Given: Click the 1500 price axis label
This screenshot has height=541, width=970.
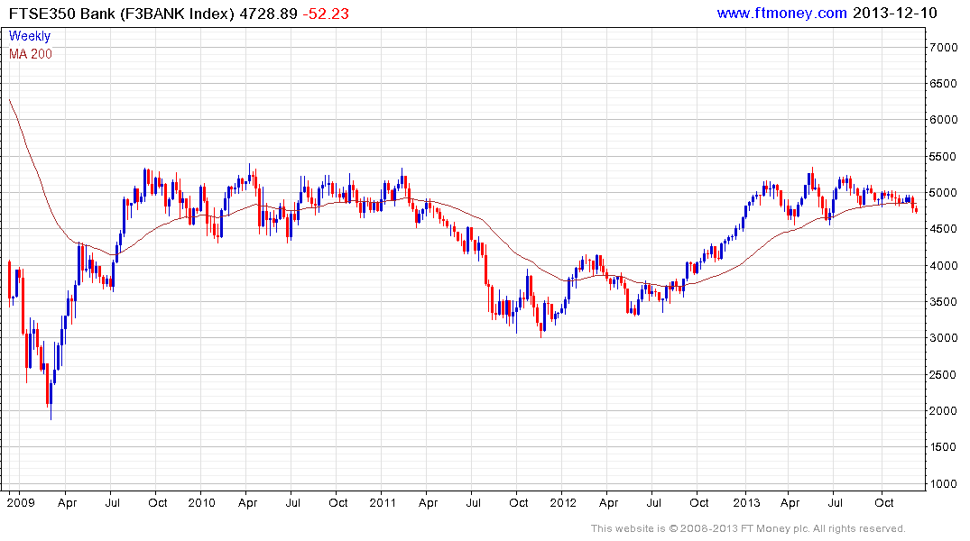Looking at the screenshot, I should pos(944,447).
